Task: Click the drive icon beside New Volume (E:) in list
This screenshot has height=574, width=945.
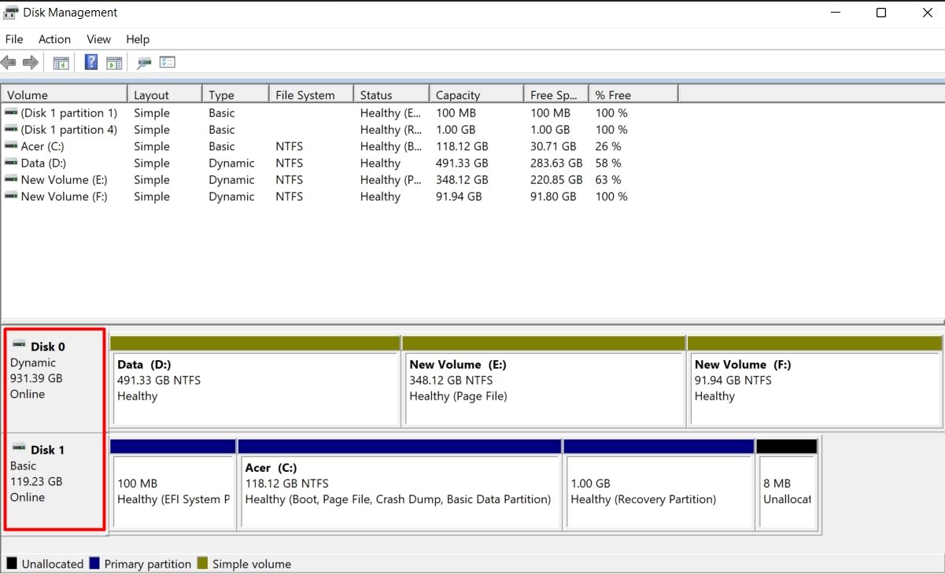Action: (x=11, y=179)
